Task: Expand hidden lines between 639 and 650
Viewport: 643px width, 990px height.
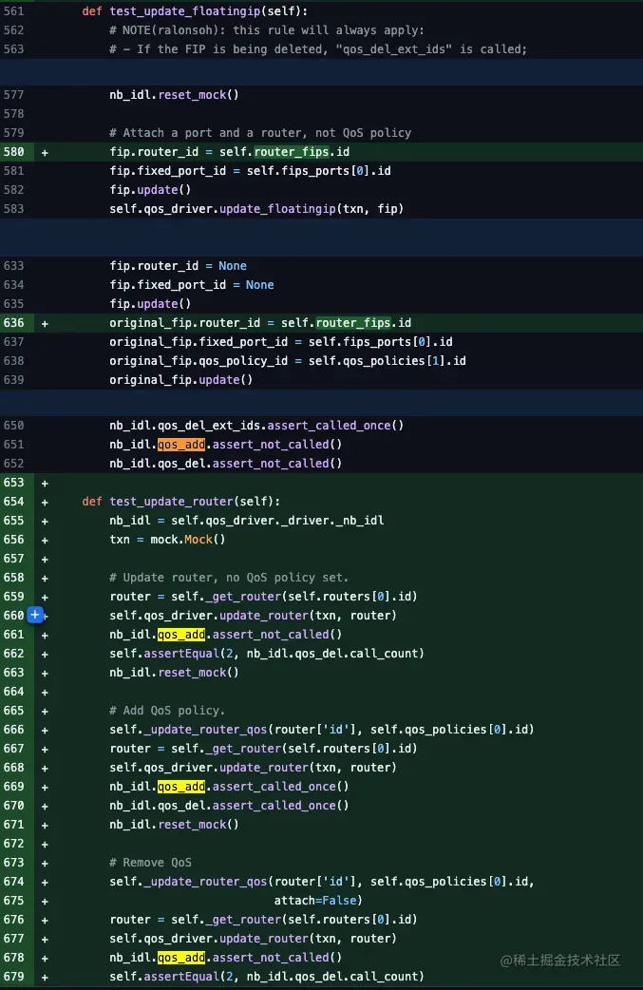Action: 321,402
